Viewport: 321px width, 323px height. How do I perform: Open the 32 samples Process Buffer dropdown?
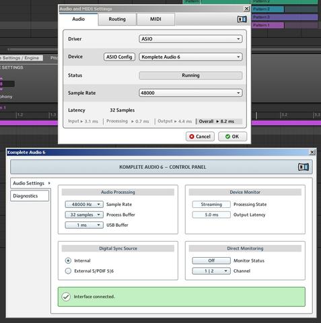point(84,215)
